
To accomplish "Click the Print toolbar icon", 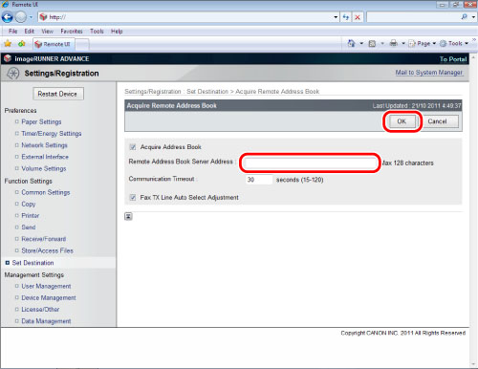I will pyautogui.click(x=394, y=43).
